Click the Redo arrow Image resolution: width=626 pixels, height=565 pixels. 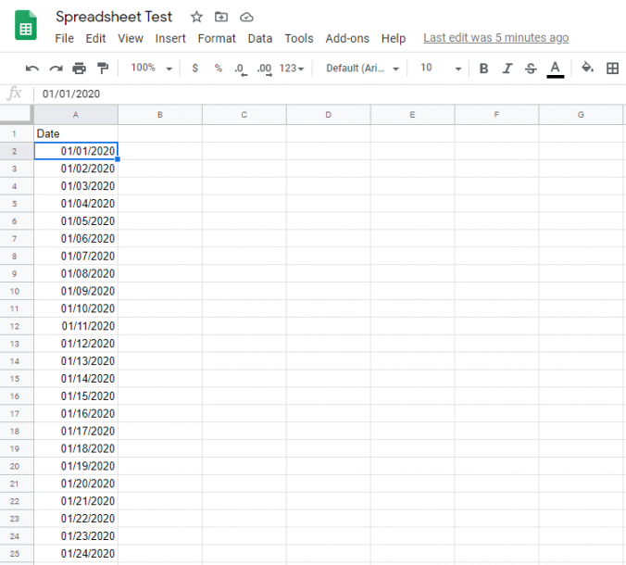56,69
